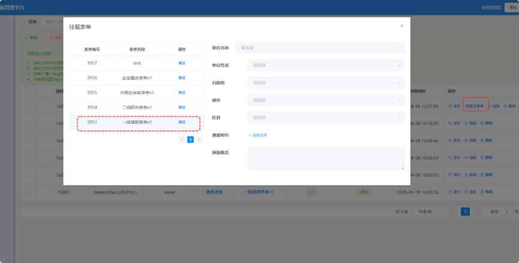Screen dimensions: 519x263
Task: Focus the 名称 search input field
Action: click(53, 22)
